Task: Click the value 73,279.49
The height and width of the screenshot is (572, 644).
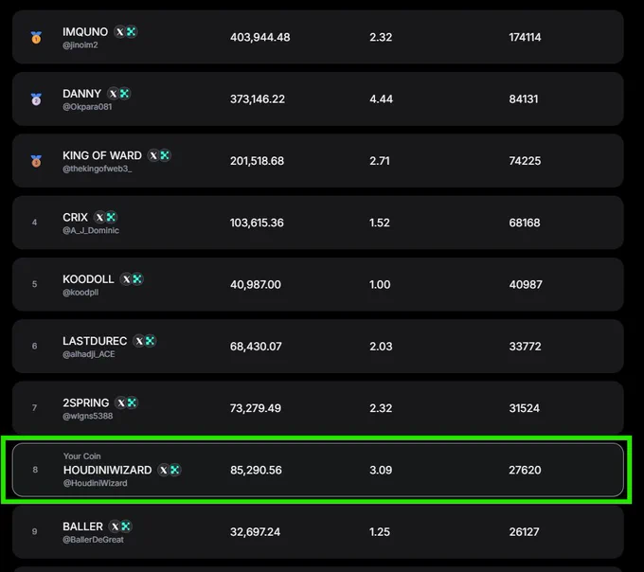Action: pos(256,408)
